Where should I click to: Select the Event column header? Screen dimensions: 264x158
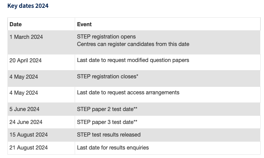(x=84, y=24)
